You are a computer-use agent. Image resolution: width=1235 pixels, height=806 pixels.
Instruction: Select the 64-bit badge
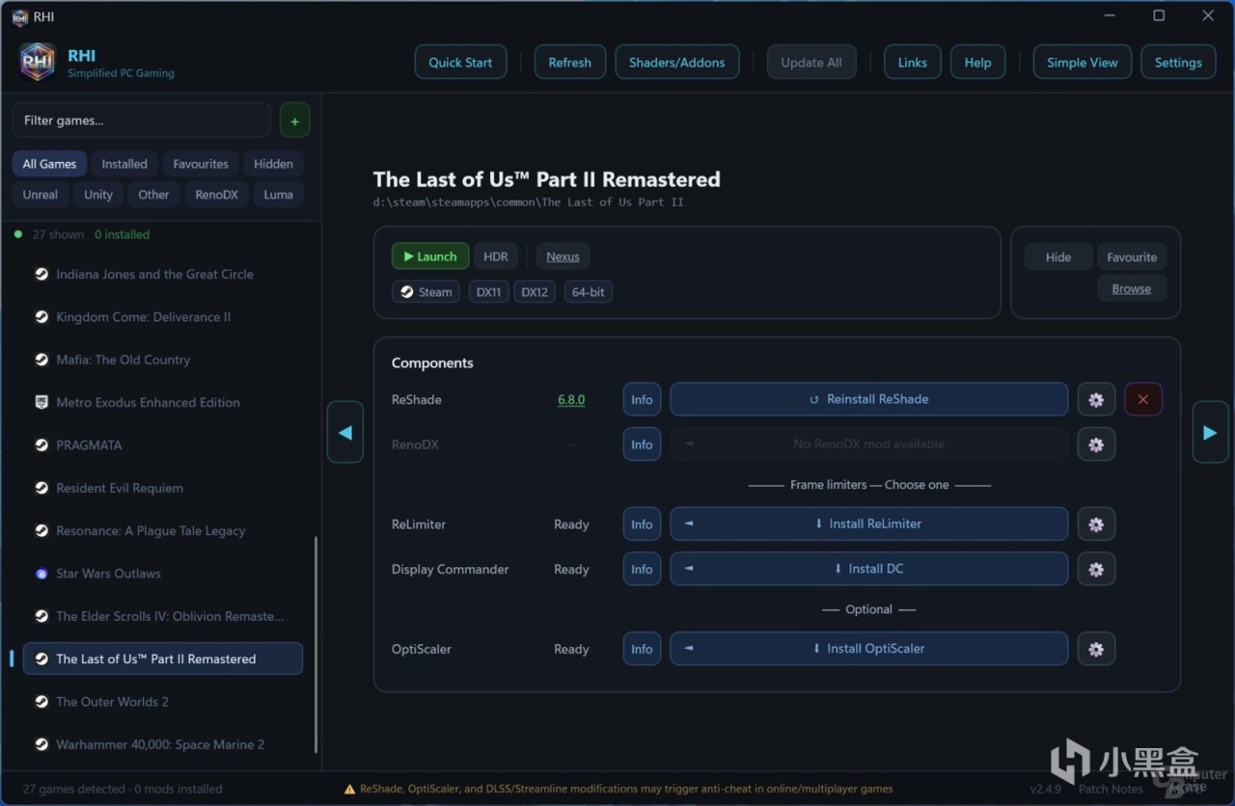click(588, 292)
